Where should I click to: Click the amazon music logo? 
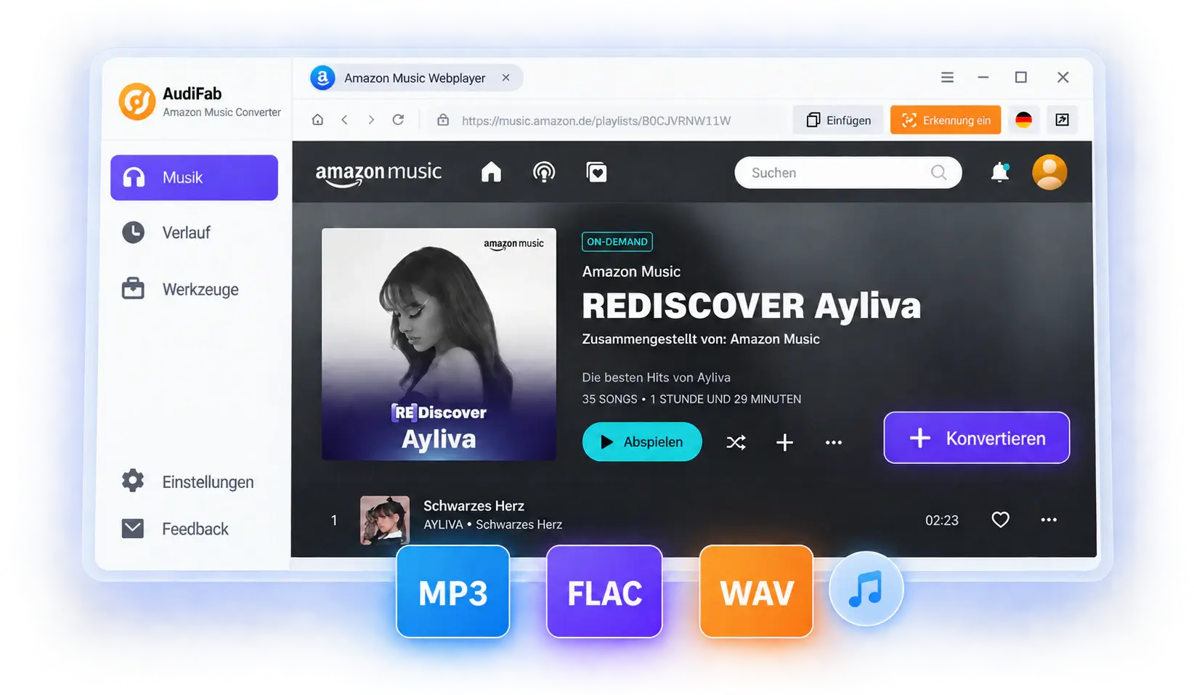click(378, 173)
